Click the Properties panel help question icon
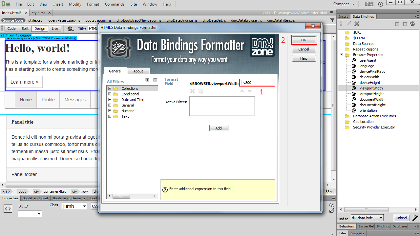This screenshot has width=420, height=236. (x=332, y=205)
